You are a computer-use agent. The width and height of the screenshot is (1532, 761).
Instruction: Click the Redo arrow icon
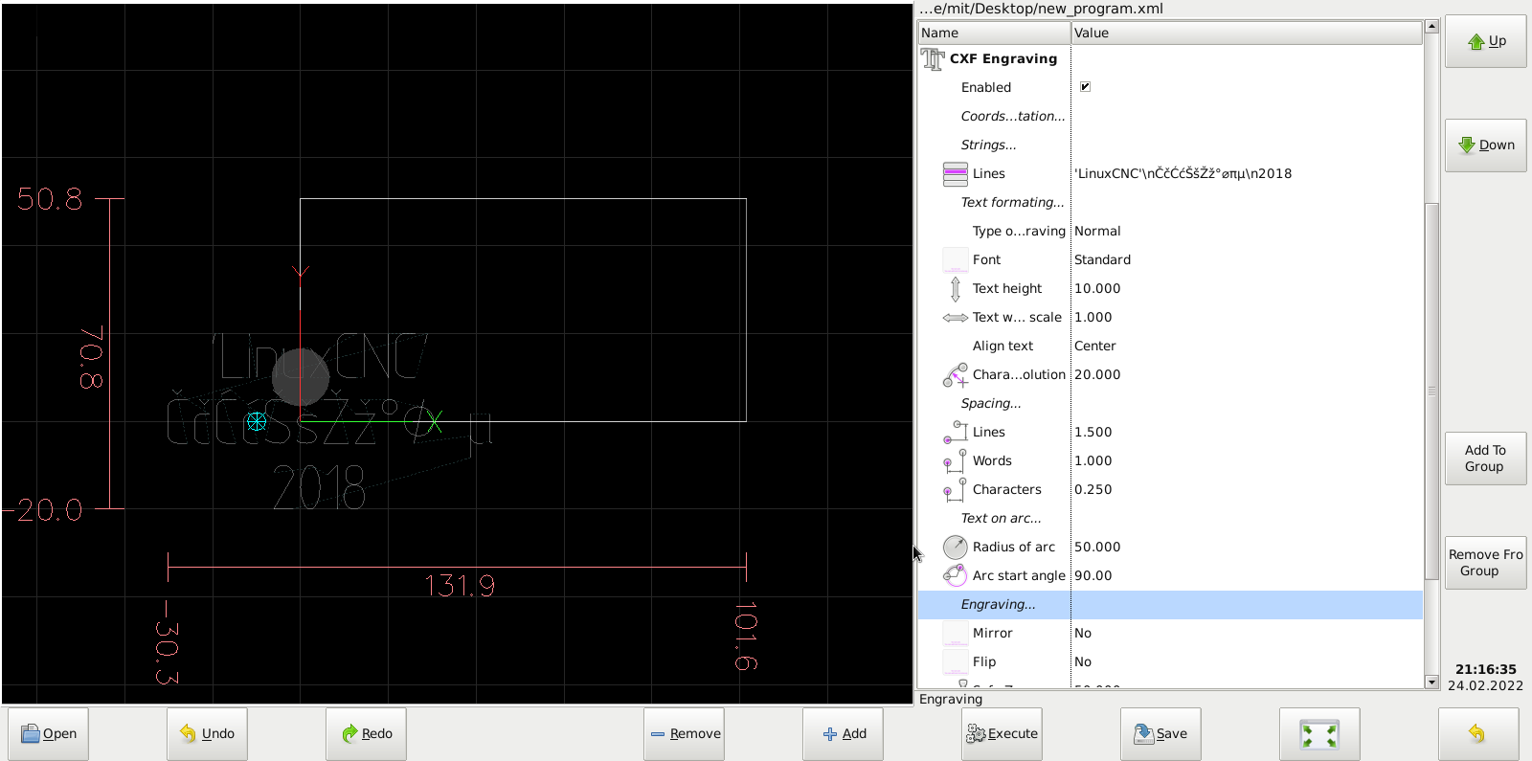coord(349,733)
